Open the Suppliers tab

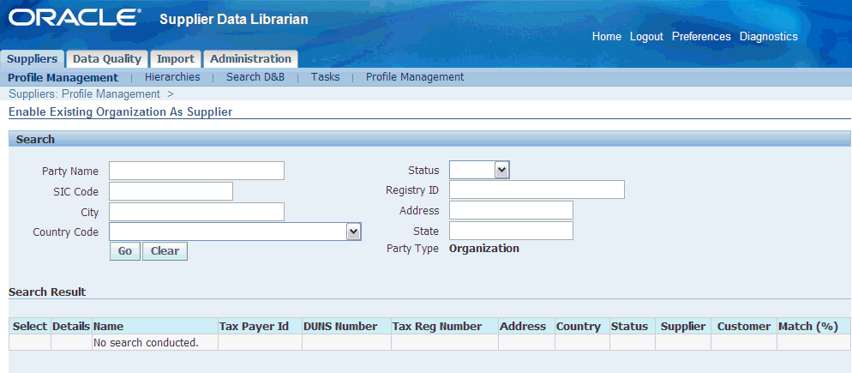coord(32,58)
